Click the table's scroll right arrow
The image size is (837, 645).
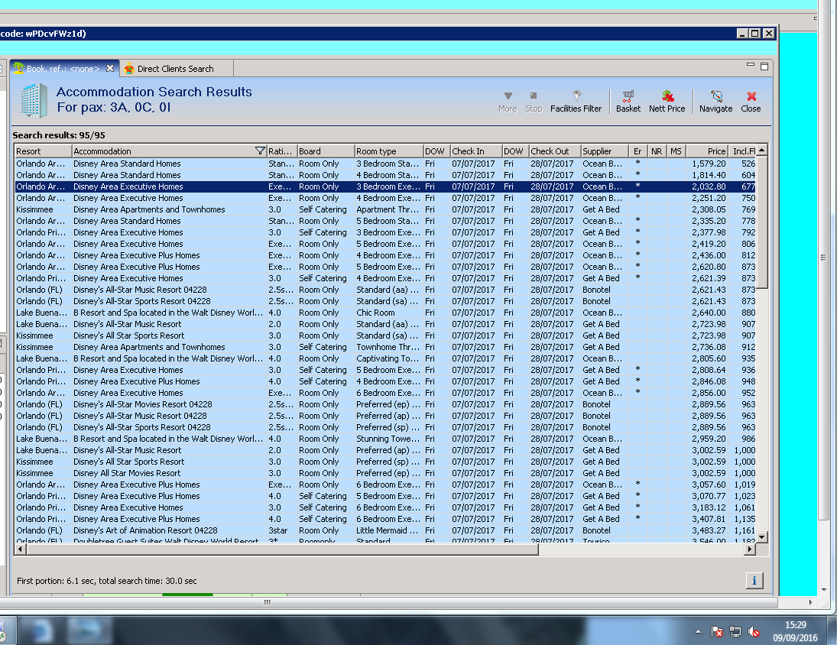click(750, 549)
